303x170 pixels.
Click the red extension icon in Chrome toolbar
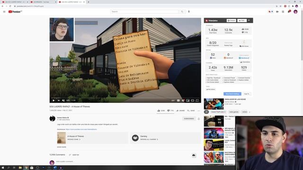[x=285, y=6]
